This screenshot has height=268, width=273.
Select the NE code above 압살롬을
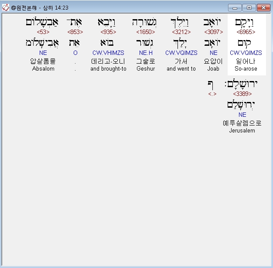(43, 53)
